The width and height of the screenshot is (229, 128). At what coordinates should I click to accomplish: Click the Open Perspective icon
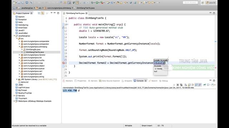coord(203,3)
